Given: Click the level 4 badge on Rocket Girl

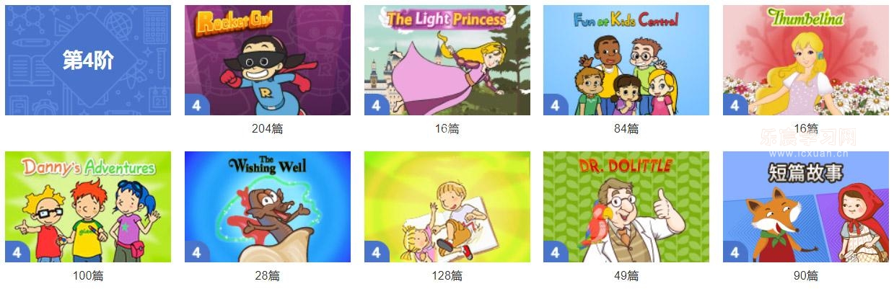Looking at the screenshot, I should point(196,105).
